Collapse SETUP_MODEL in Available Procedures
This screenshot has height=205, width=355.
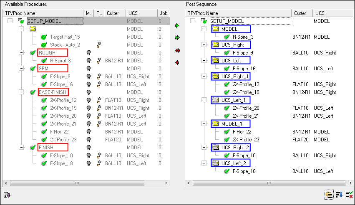pyautogui.click(x=10, y=21)
